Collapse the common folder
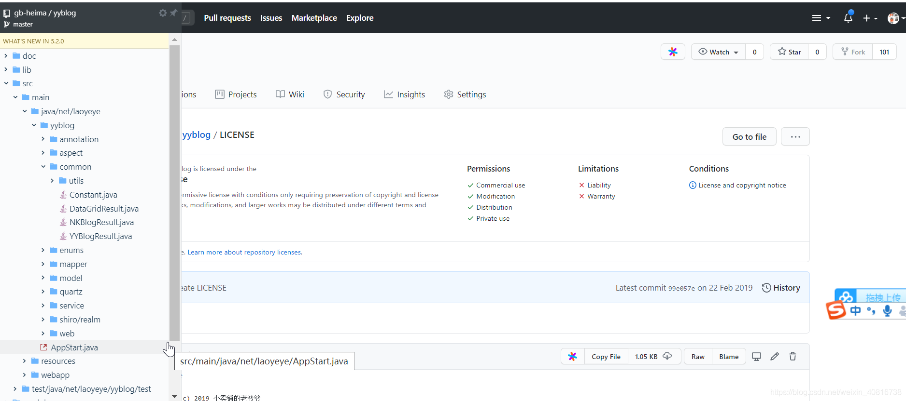This screenshot has height=401, width=906. (43, 167)
